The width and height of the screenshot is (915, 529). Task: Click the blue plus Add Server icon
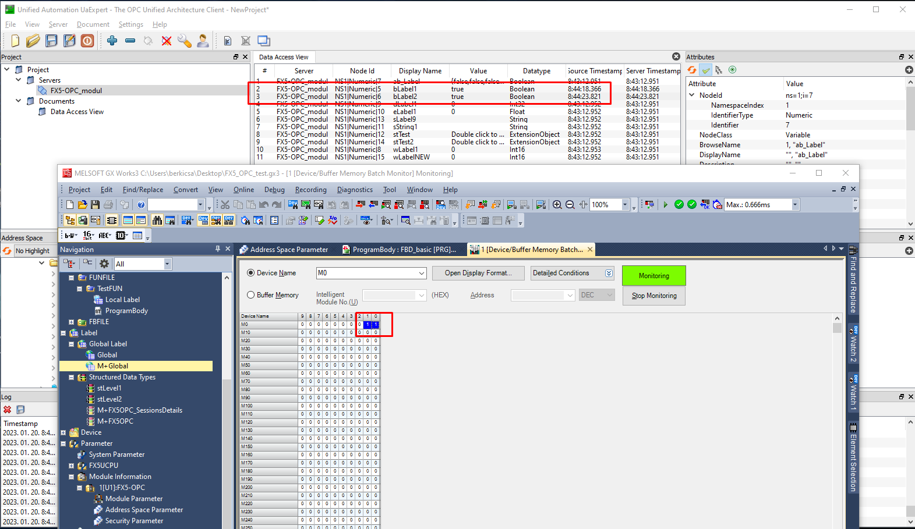point(112,41)
